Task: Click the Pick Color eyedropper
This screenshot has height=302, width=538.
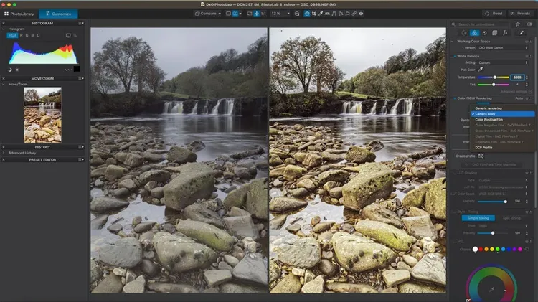Action: (x=481, y=70)
